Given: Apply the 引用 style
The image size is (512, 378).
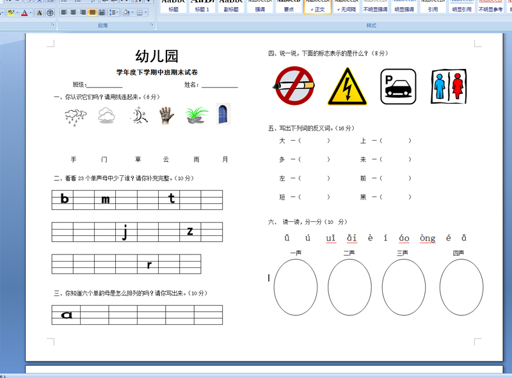Looking at the screenshot, I should pos(433,6).
